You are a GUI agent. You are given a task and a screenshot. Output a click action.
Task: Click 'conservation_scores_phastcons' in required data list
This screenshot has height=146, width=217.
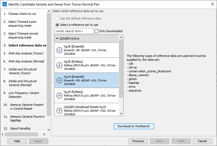150,71
